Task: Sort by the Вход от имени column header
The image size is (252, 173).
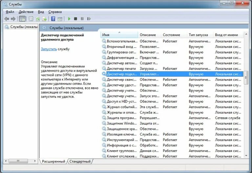Action: pos(228,35)
